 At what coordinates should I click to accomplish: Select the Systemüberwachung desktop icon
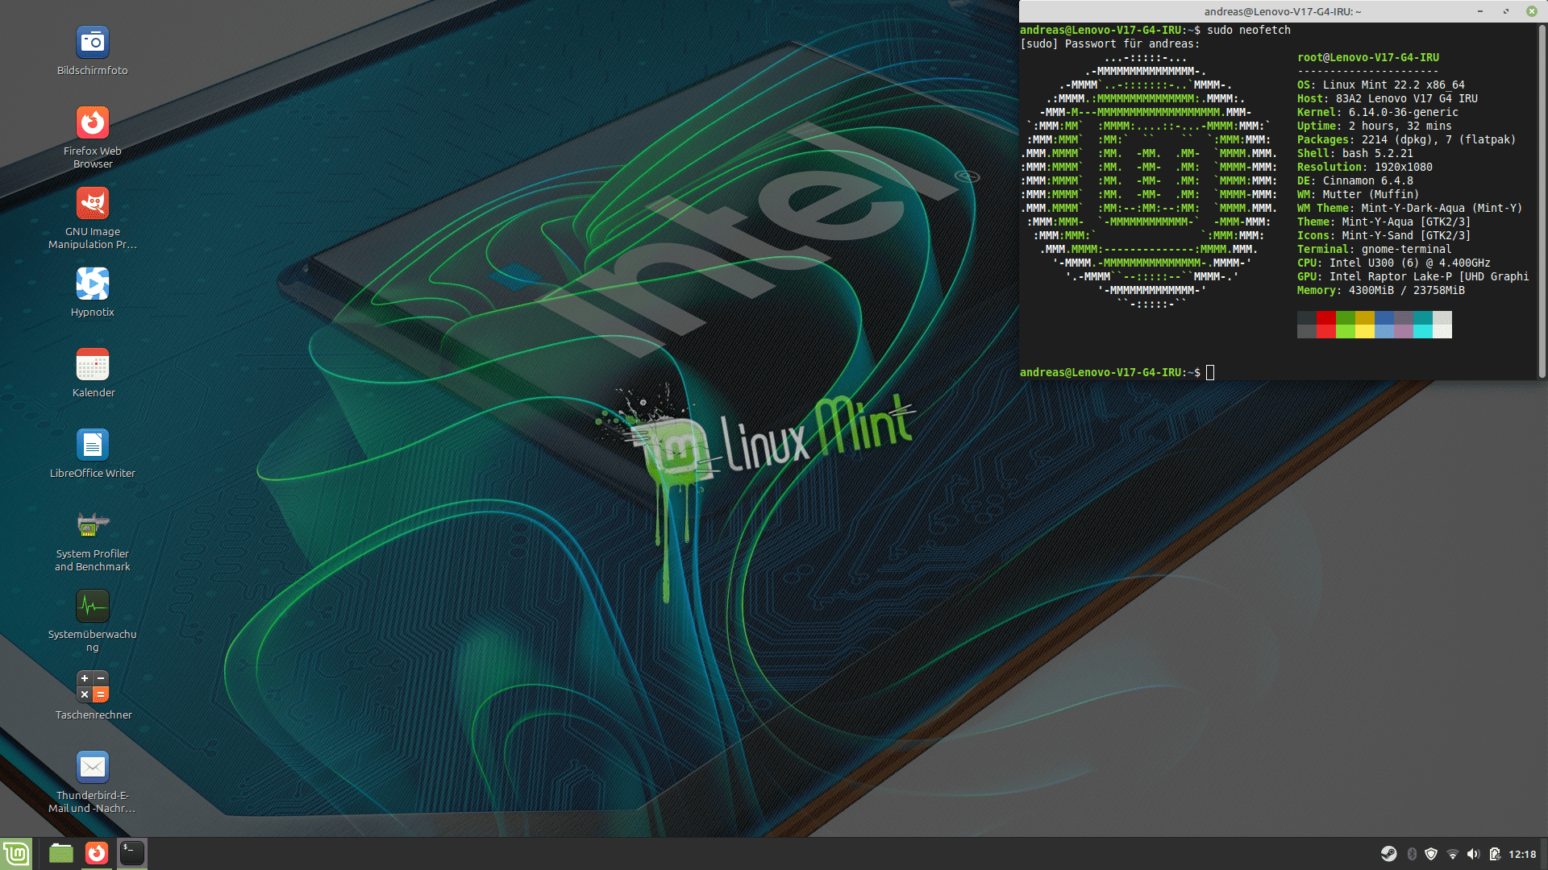[x=93, y=606]
